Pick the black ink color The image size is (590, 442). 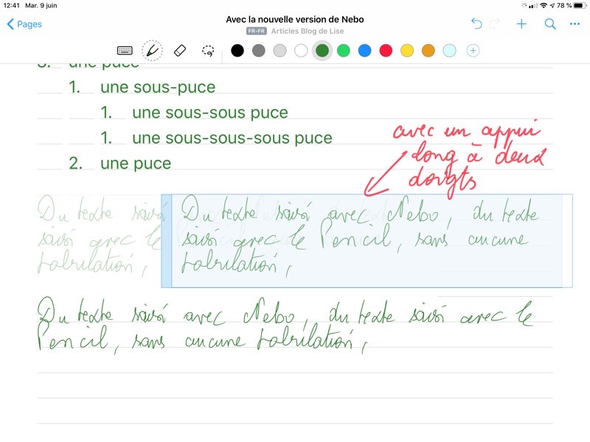click(x=237, y=51)
